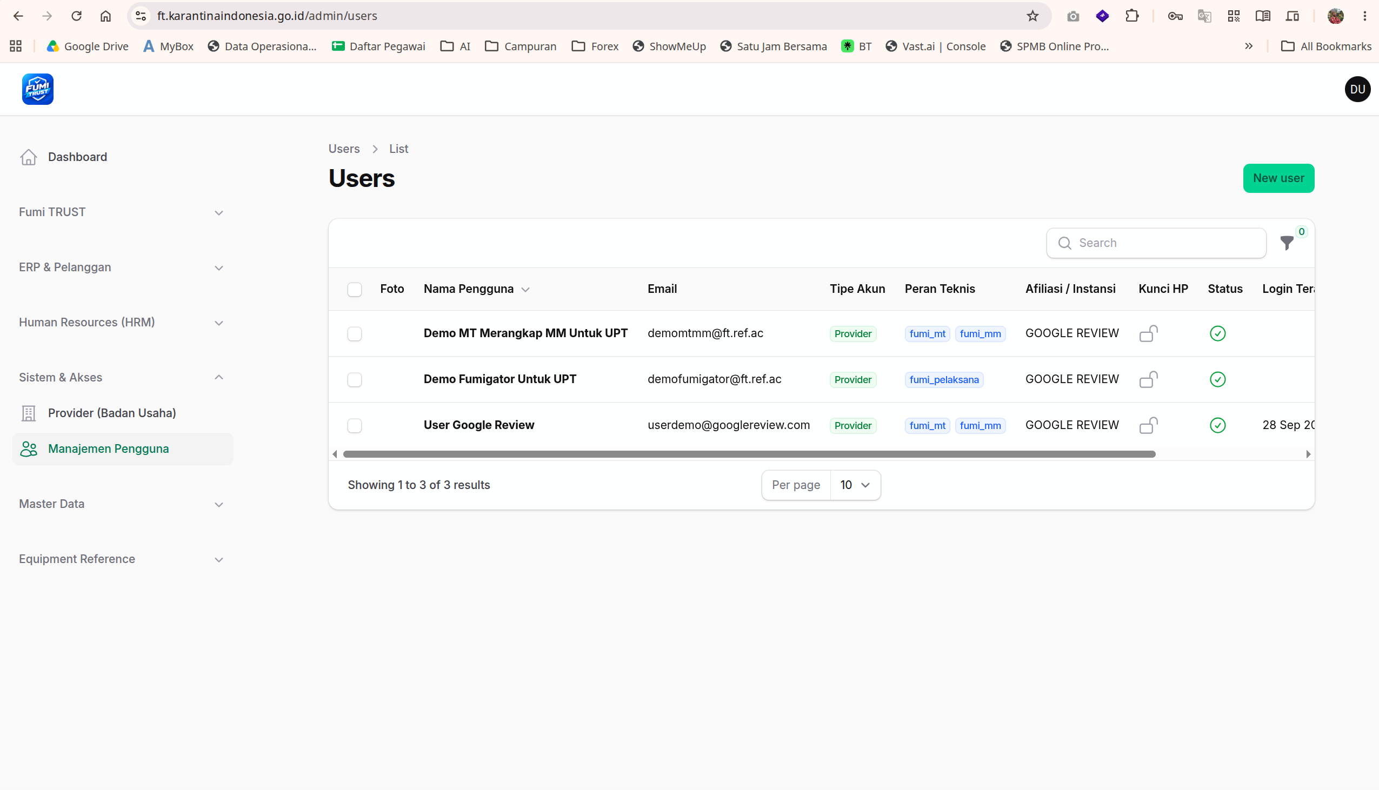Select the User Google Review row checkbox
Viewport: 1379px width, 790px height.
pos(355,426)
